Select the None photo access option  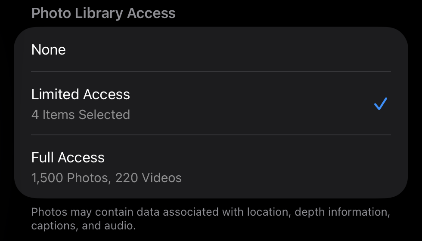pos(211,50)
